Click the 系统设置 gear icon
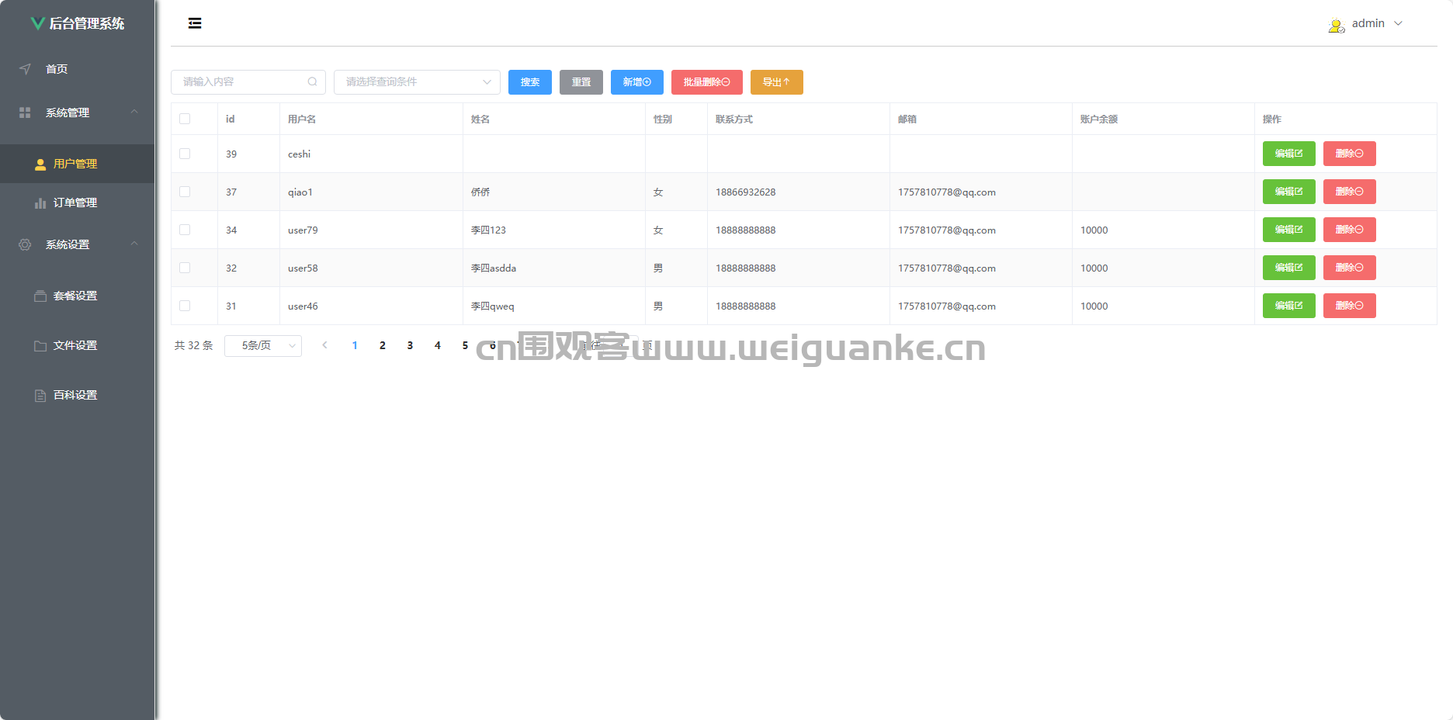Viewport: 1453px width, 720px height. point(25,244)
